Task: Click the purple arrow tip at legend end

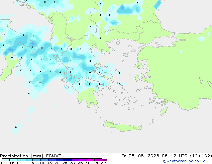Action: 106,160
